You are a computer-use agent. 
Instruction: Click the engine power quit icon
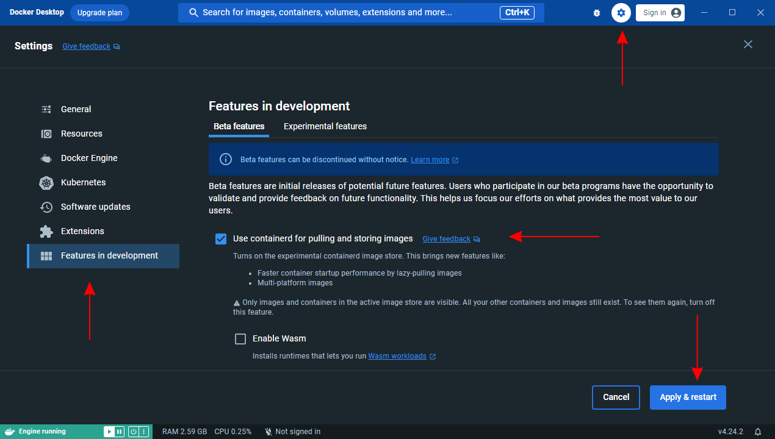point(133,432)
